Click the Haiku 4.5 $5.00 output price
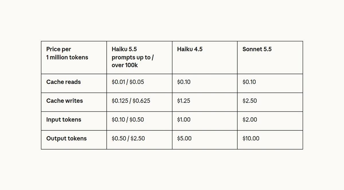Image resolution: width=344 pixels, height=190 pixels. coord(205,140)
